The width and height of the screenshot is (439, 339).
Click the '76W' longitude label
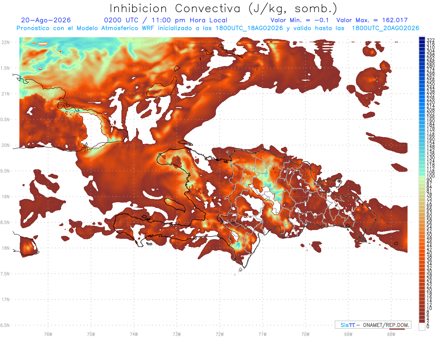click(x=48, y=334)
